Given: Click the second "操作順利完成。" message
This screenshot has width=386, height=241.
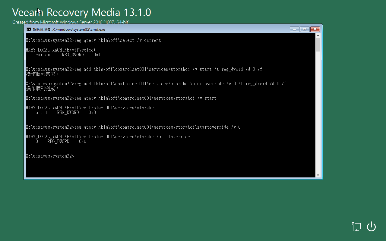Looking at the screenshot, I should pos(43,89).
